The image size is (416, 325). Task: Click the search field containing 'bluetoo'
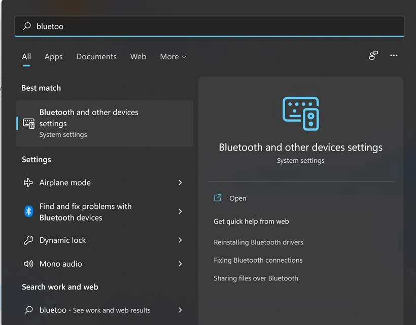[x=210, y=26]
